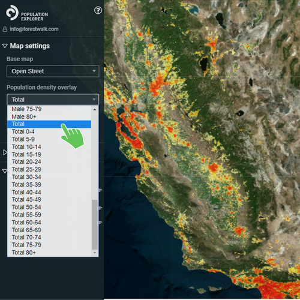300x300 pixels.
Task: Click the dropdown list scroll up arrow
Action: click(95, 109)
